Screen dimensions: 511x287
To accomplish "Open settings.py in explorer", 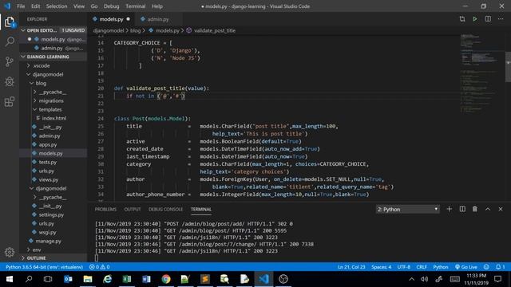I will point(51,214).
